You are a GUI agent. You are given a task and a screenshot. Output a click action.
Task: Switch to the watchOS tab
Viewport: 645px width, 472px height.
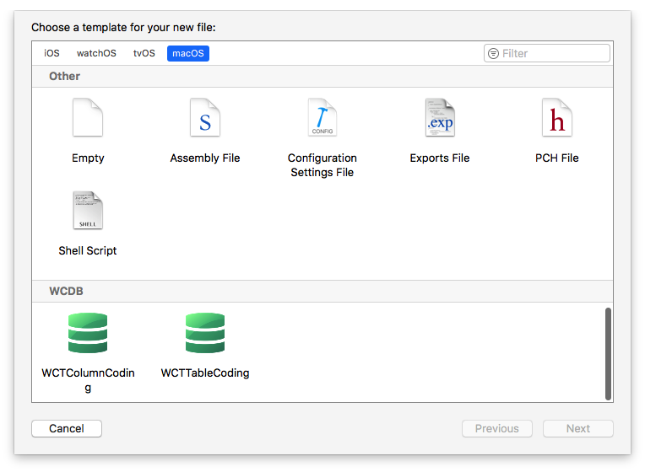pyautogui.click(x=96, y=53)
